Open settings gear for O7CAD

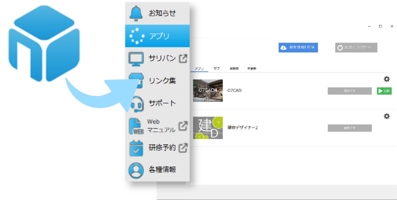click(x=386, y=79)
